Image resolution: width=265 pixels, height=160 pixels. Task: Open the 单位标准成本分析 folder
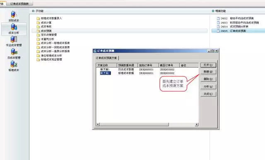49,56
